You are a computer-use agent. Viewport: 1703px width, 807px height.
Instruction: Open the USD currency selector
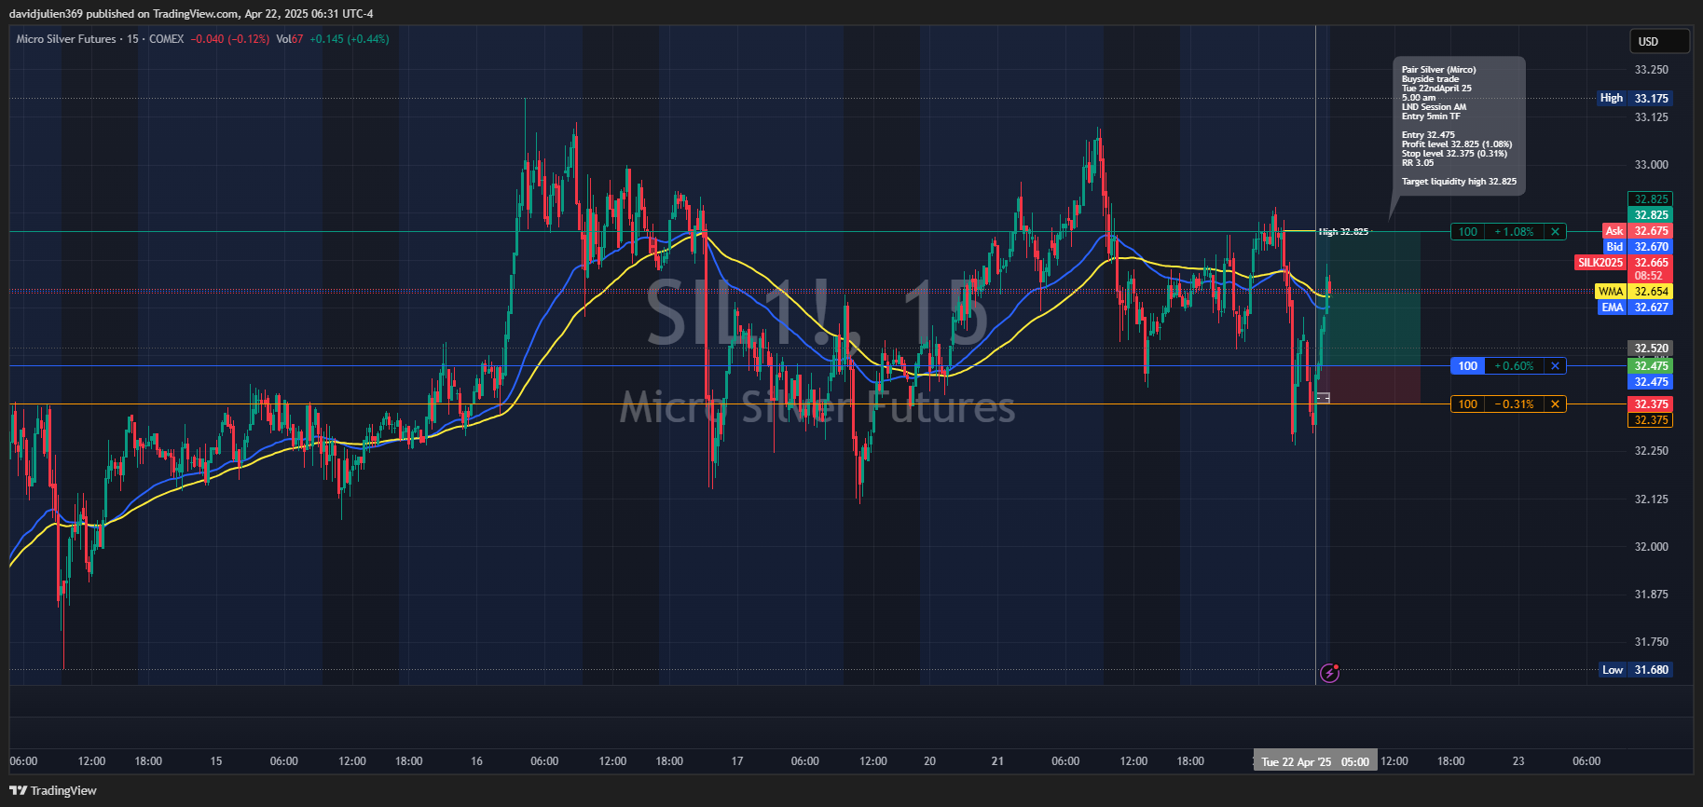[x=1659, y=41]
